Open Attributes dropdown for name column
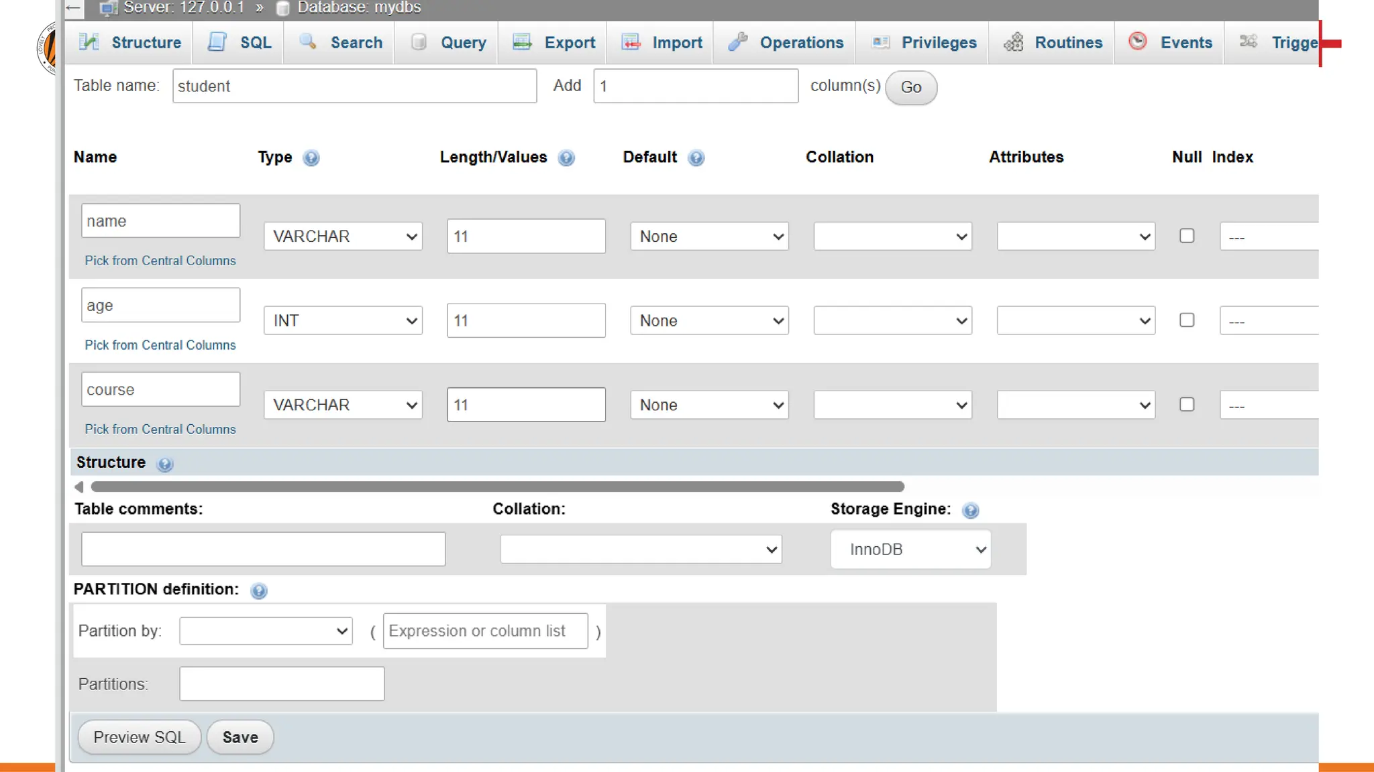The width and height of the screenshot is (1374, 772). click(x=1076, y=237)
